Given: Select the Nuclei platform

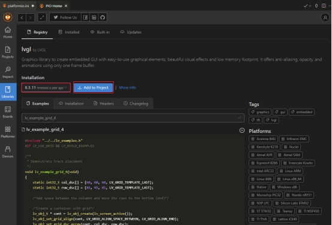Looking at the screenshot, I should [291, 147].
